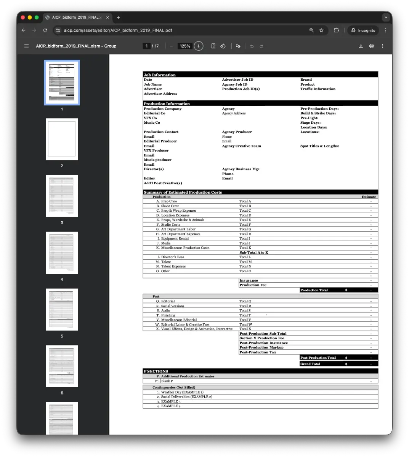Close the AICP_bidform tab
This screenshot has width=409, height=457.
107,18
